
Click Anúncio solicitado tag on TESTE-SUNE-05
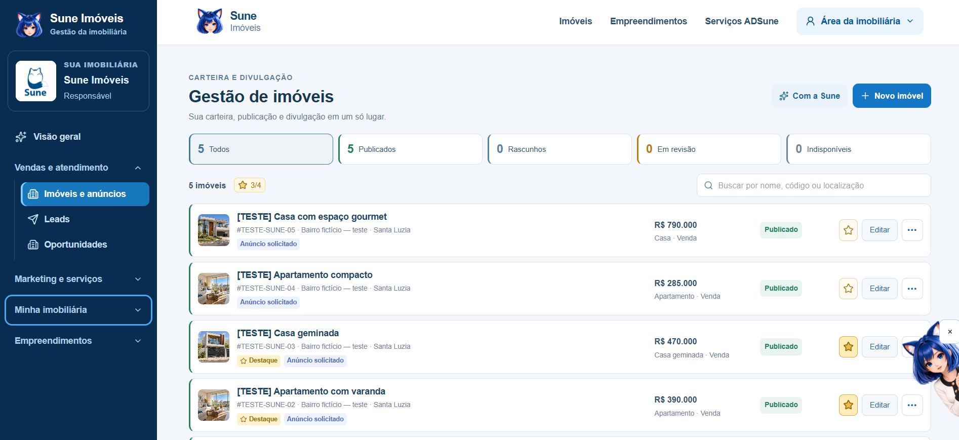pyautogui.click(x=268, y=244)
